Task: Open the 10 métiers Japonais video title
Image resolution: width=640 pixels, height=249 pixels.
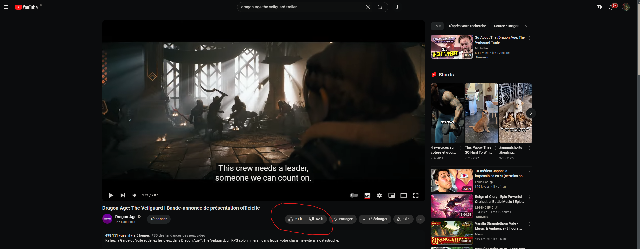Action: (500, 173)
